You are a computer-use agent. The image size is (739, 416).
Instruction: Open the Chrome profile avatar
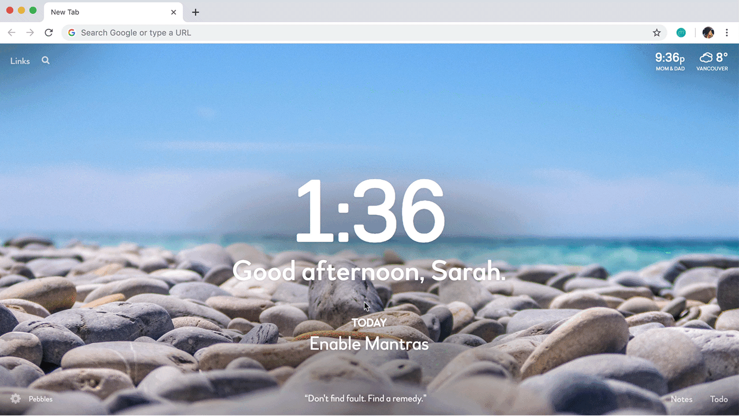[x=708, y=33]
